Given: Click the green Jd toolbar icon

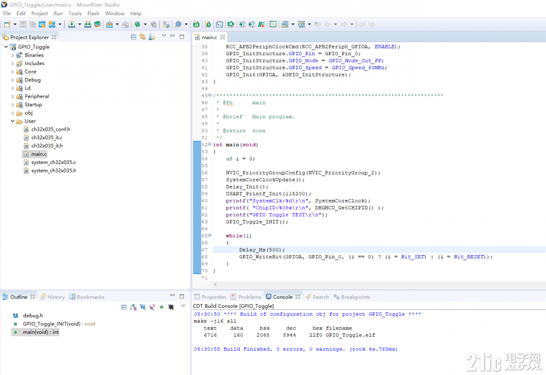Looking at the screenshot, I should [x=196, y=24].
